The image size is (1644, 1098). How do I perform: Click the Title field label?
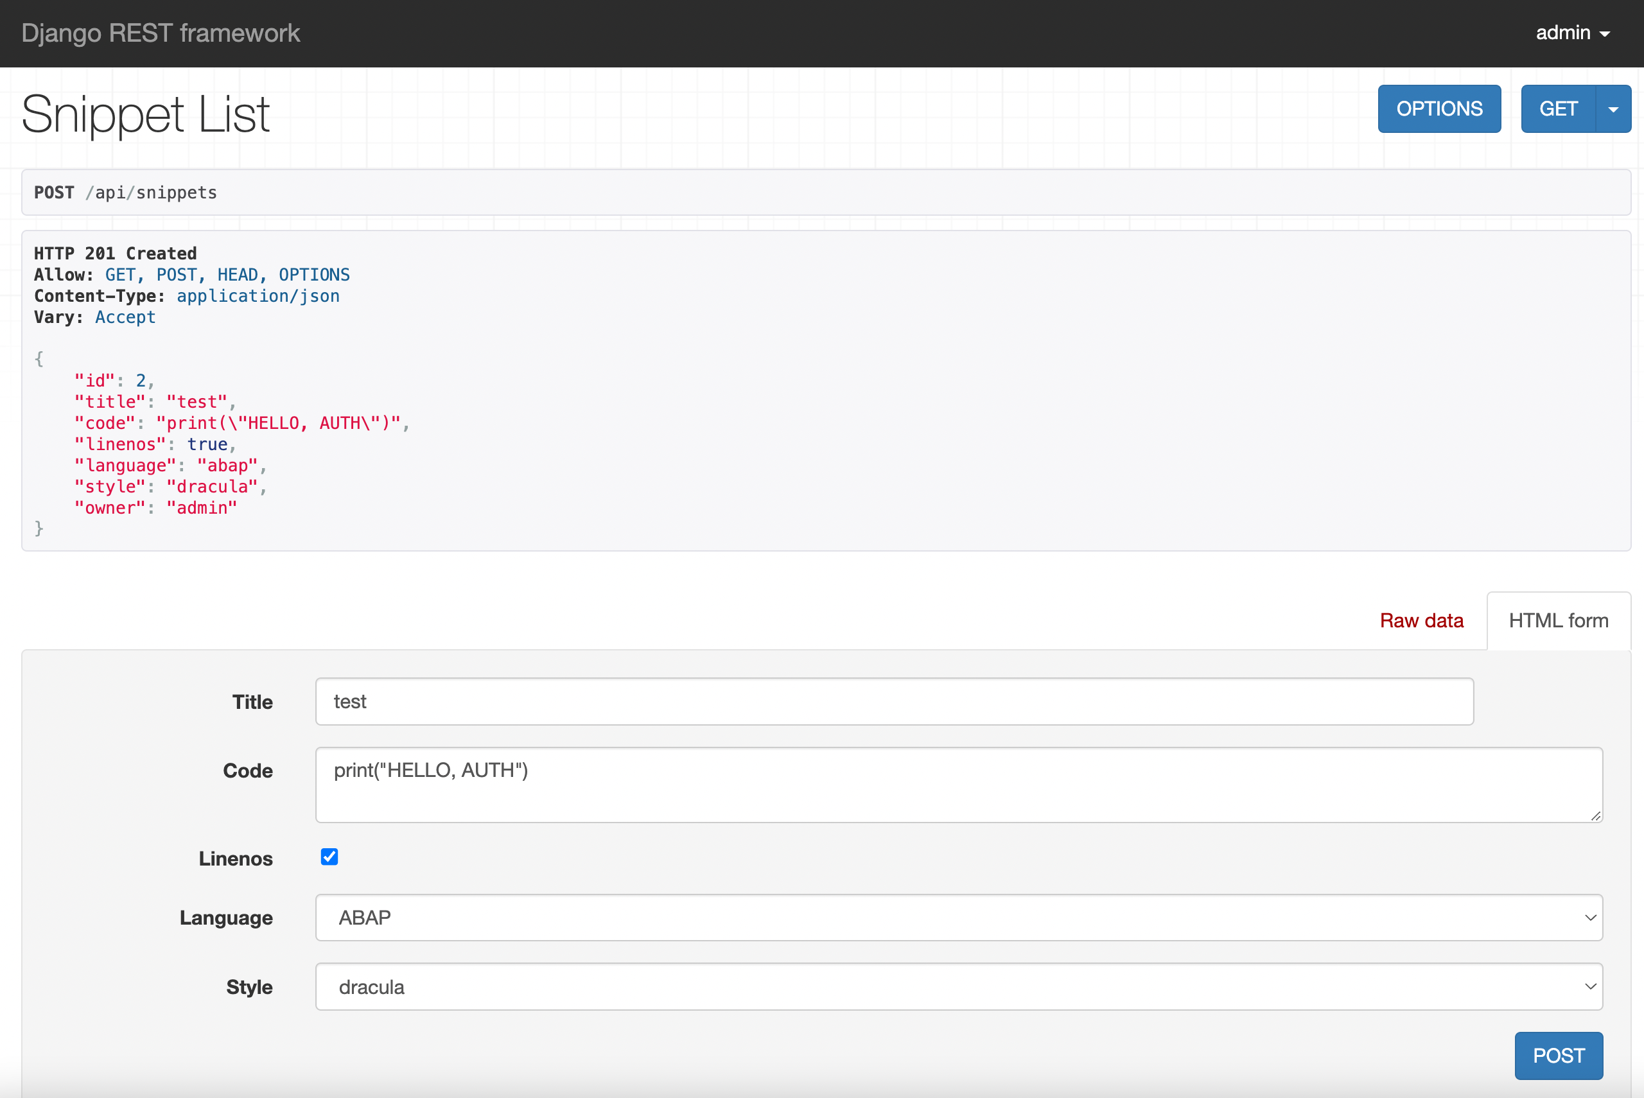[252, 702]
